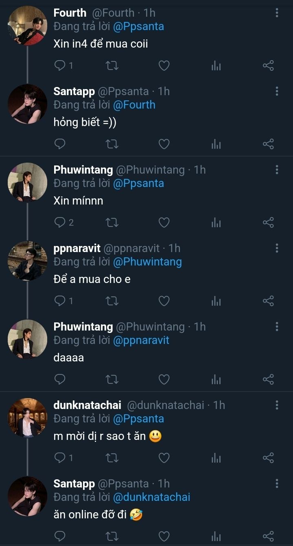Open @Ppsanta mention link in Fourth's tweet
The image size is (293, 546).
138,26
